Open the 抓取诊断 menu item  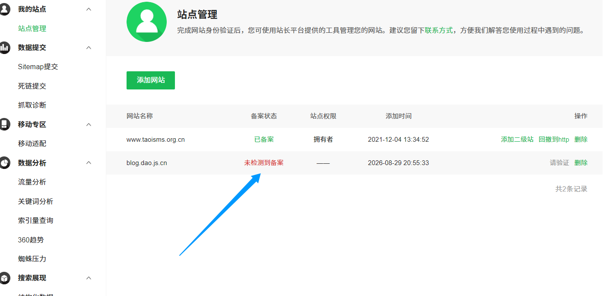click(x=32, y=105)
